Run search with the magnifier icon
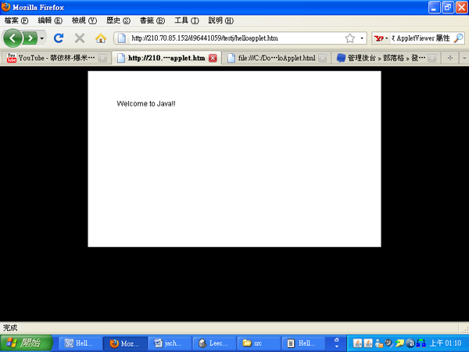Viewport: 469px width, 352px height. coord(459,38)
